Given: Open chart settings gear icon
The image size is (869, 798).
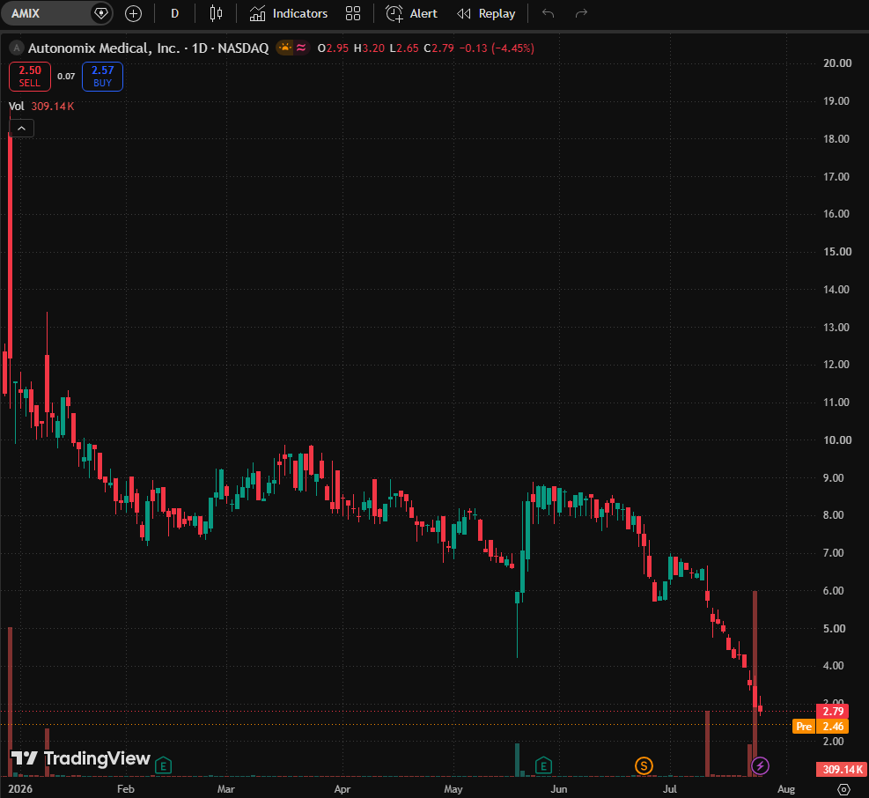Looking at the screenshot, I should (843, 789).
